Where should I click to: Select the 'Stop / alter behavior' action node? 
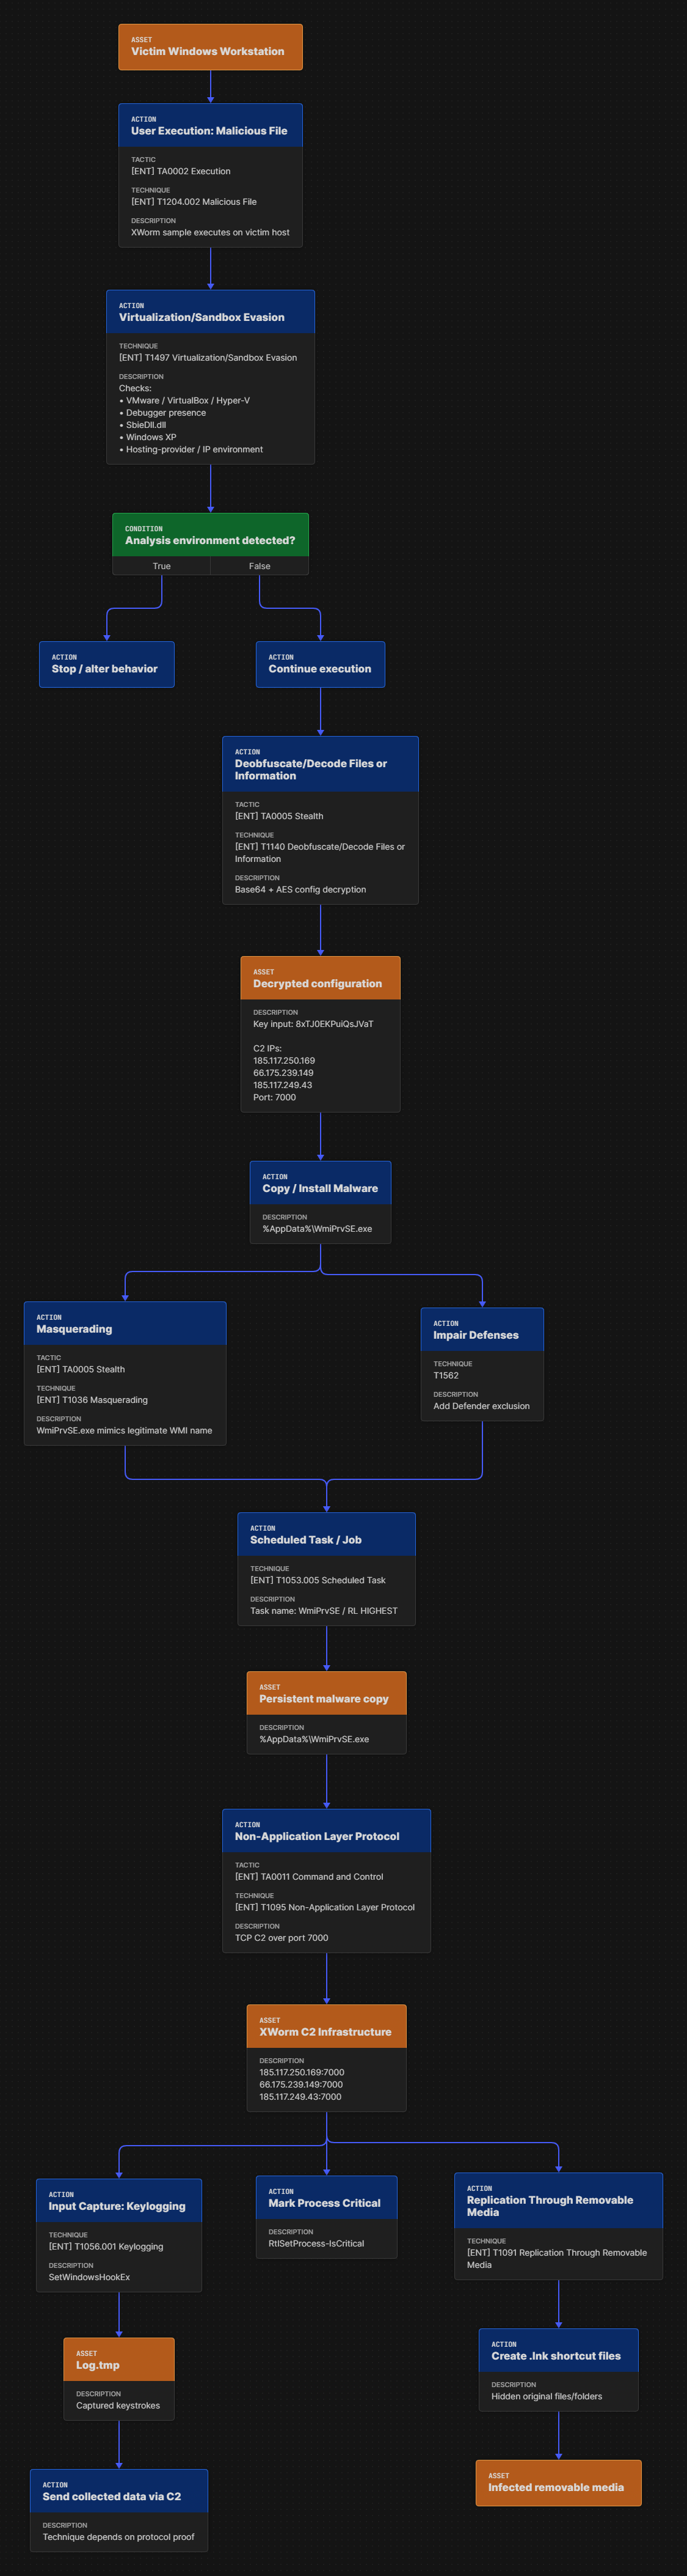coord(106,664)
